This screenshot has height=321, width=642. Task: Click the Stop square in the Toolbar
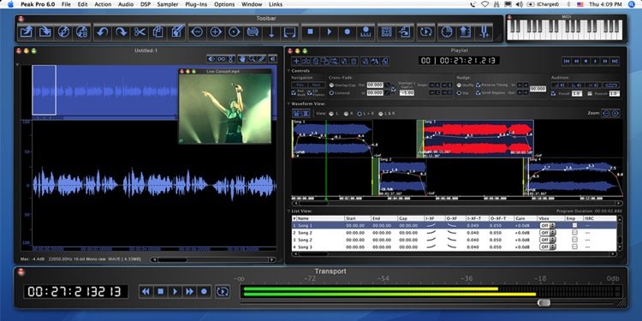pyautogui.click(x=311, y=32)
